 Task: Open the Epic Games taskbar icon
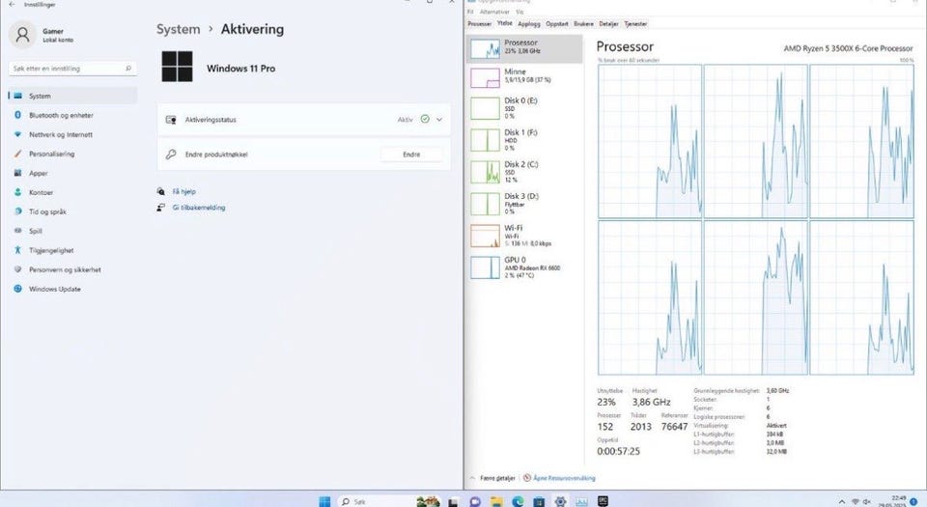click(603, 501)
